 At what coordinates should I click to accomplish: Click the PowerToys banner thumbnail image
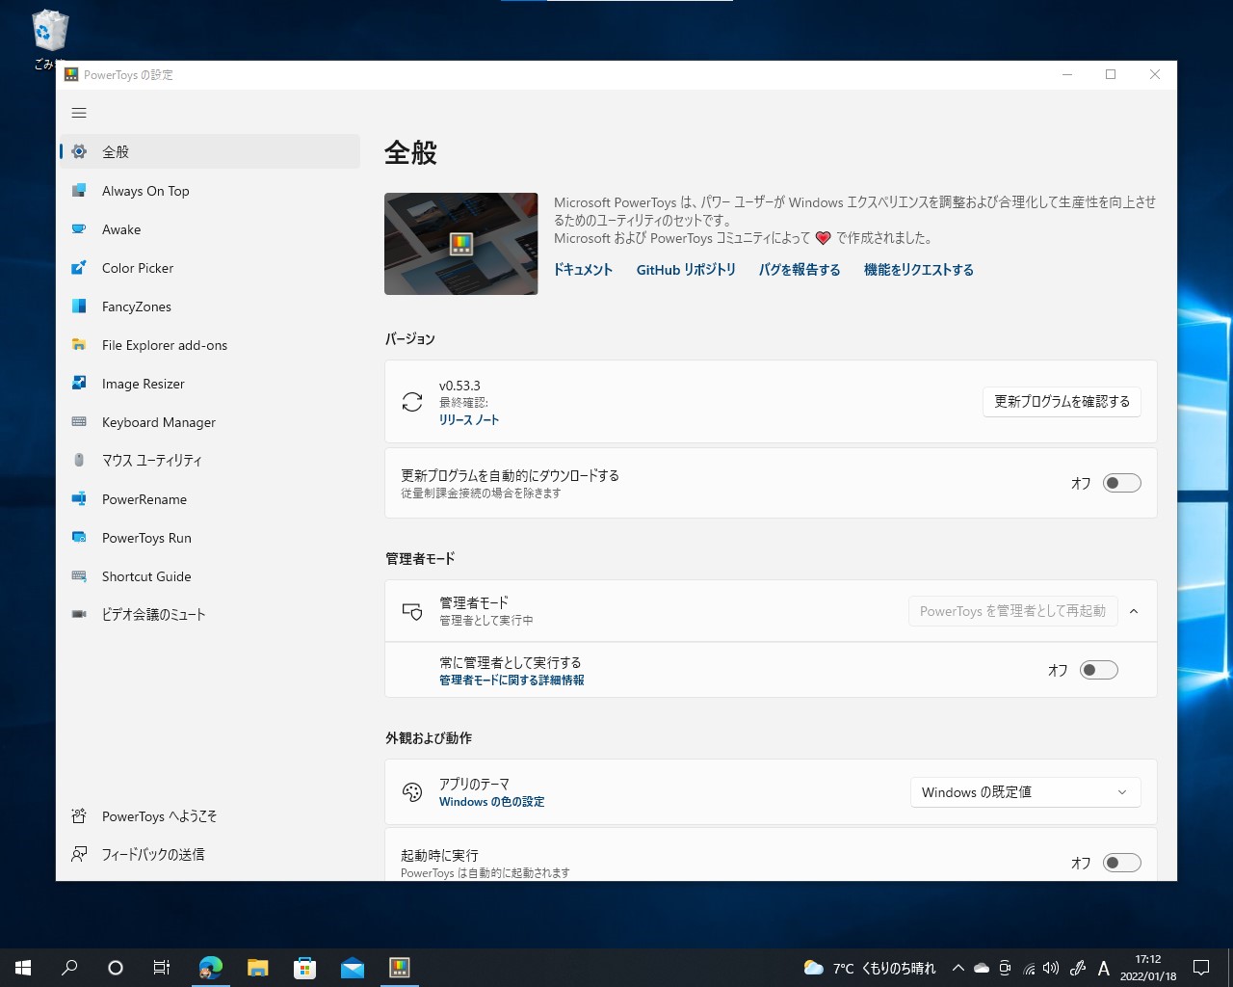461,244
